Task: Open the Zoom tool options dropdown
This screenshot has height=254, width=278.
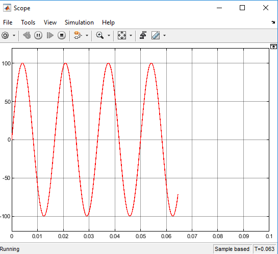Action: (109, 36)
